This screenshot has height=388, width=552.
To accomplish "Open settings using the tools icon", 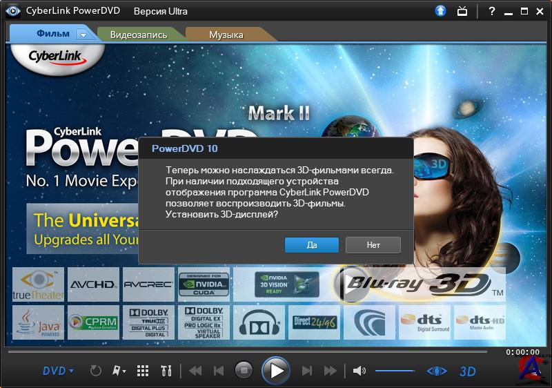I will 166,371.
